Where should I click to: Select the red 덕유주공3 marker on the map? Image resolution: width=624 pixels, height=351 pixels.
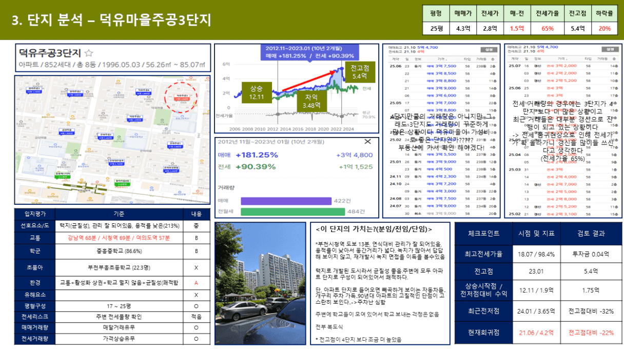[x=181, y=97]
